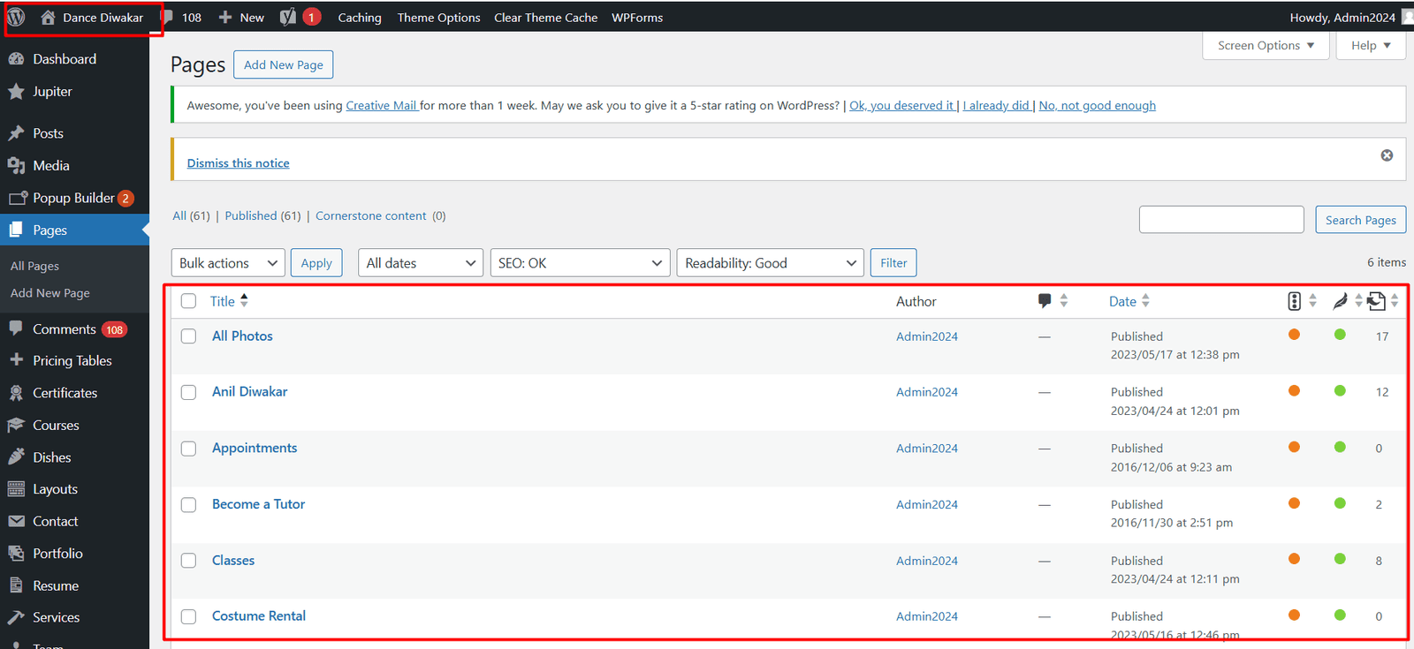
Task: Click the Dishes carrot icon
Action: point(16,457)
